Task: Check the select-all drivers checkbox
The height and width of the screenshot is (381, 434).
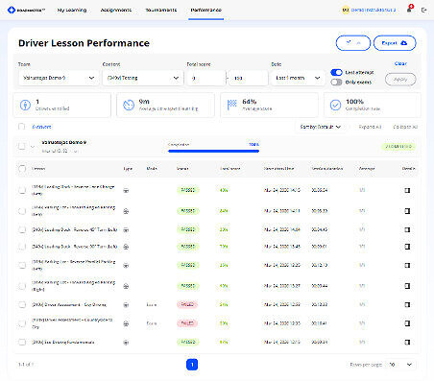Action: [22, 127]
